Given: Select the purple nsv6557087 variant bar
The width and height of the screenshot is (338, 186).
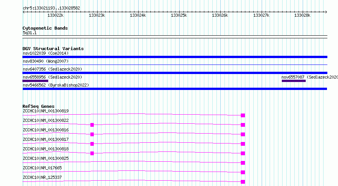Looking at the screenshot, I should tap(294, 81).
